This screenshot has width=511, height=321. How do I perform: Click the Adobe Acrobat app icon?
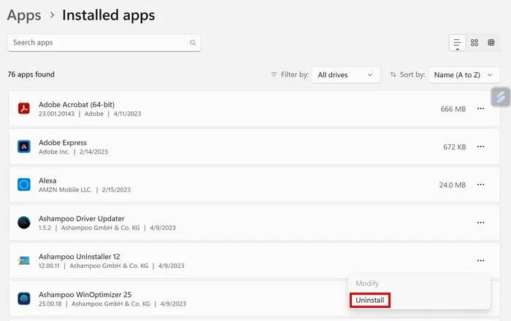point(23,109)
